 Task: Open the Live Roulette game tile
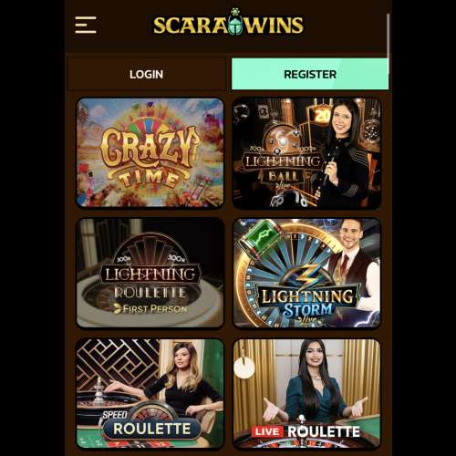306,394
